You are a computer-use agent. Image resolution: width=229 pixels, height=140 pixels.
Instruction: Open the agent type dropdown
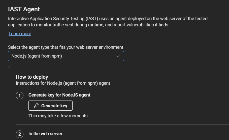tap(66, 56)
